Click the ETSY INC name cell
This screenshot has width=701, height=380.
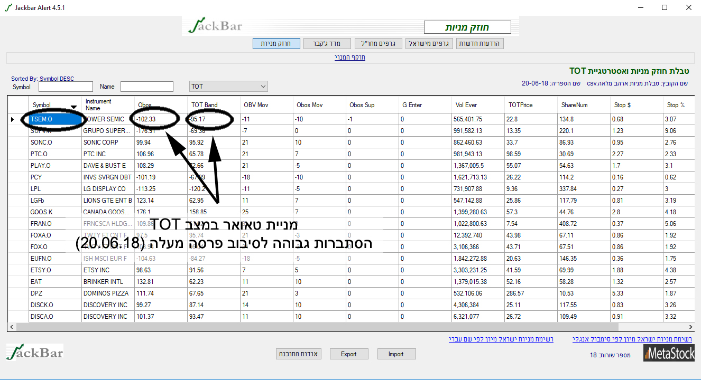[x=108, y=270]
